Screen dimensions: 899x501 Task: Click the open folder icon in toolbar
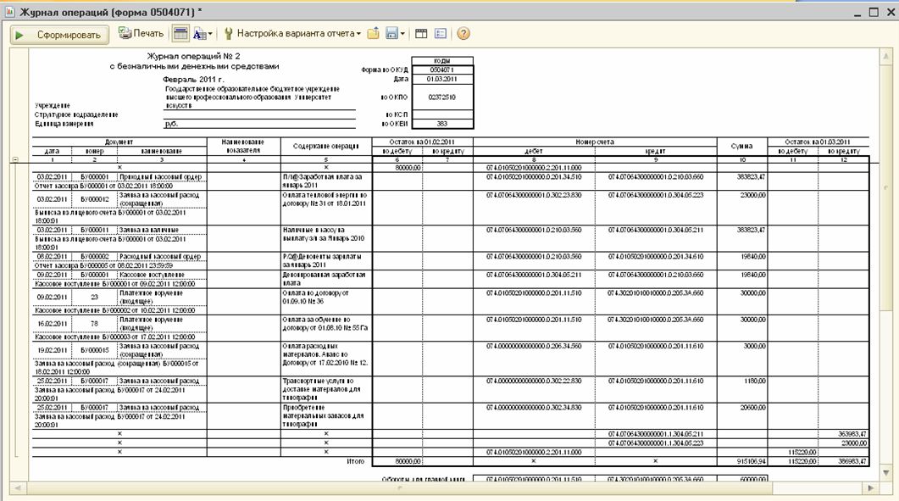click(373, 34)
